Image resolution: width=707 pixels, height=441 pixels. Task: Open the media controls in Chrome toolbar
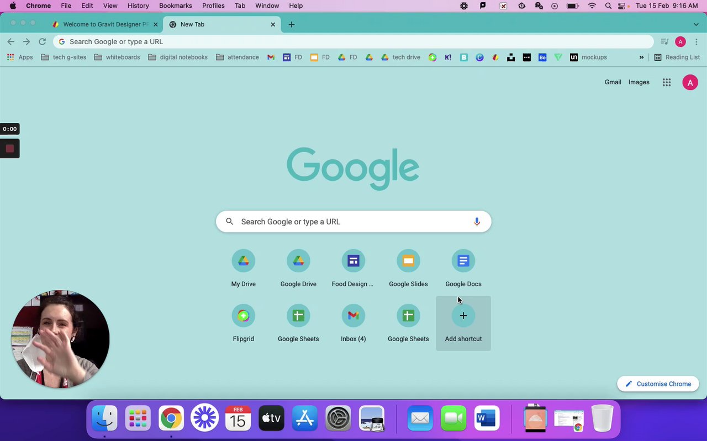click(x=664, y=42)
